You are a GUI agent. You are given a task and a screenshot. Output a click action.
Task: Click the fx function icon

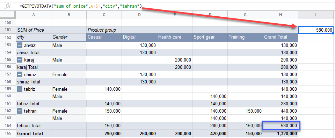(x=8, y=6)
